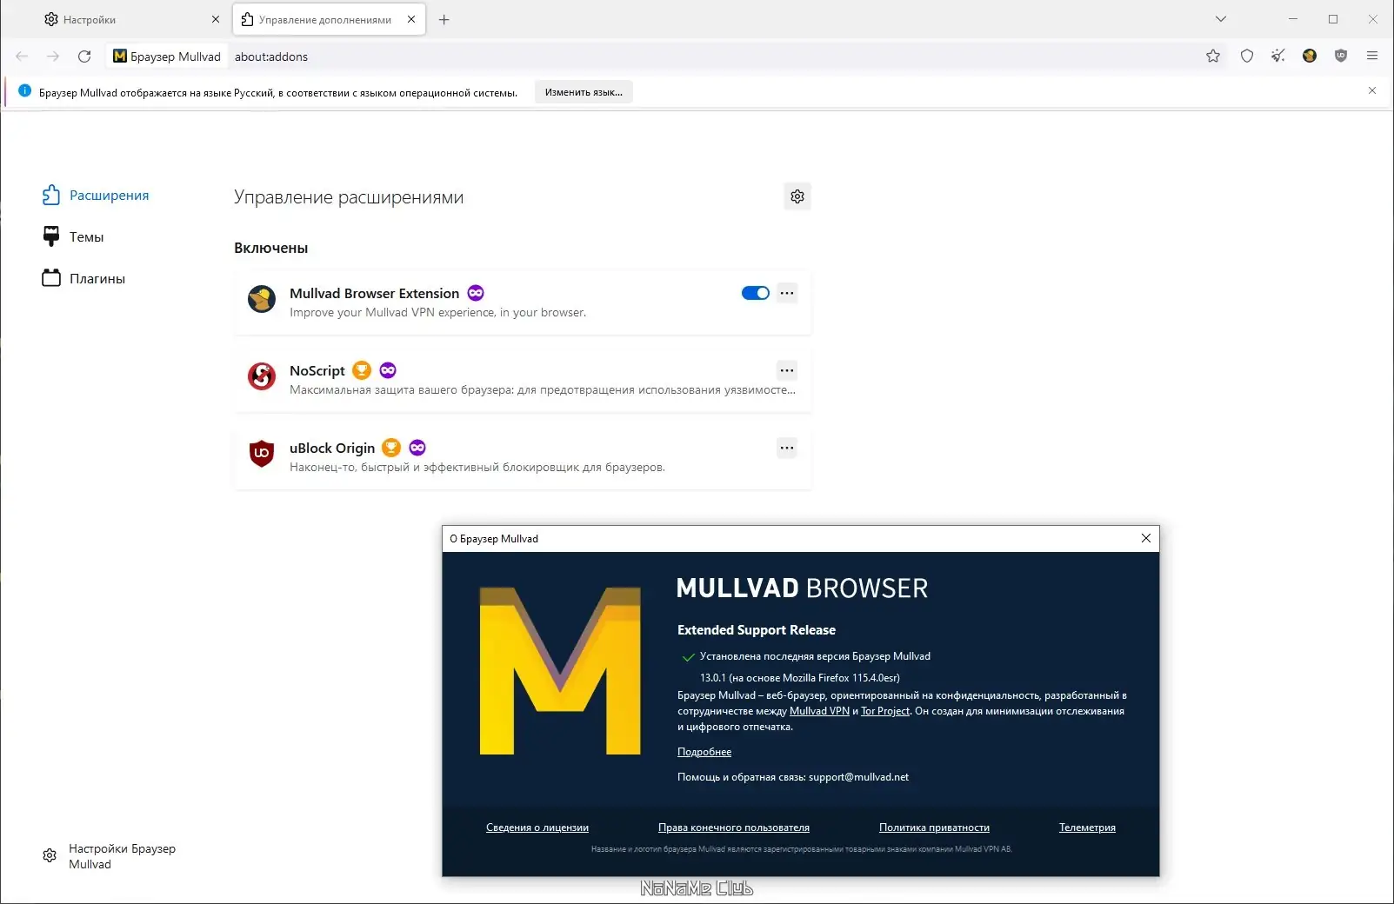Viewport: 1394px width, 904px height.
Task: Click the uBlock Origin shield icon in the list
Action: 262,454
